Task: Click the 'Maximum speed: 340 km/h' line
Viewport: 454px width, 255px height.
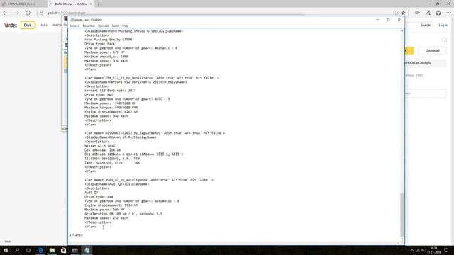Action: (106, 116)
